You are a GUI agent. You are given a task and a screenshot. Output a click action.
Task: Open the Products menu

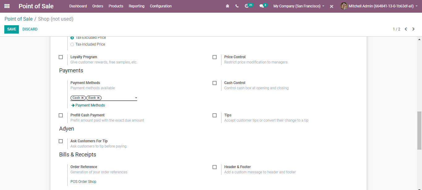pos(116,6)
